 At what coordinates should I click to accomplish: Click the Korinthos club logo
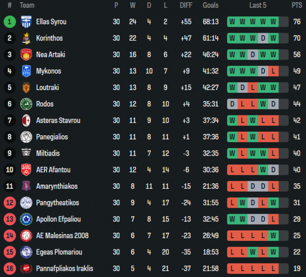tap(26, 38)
